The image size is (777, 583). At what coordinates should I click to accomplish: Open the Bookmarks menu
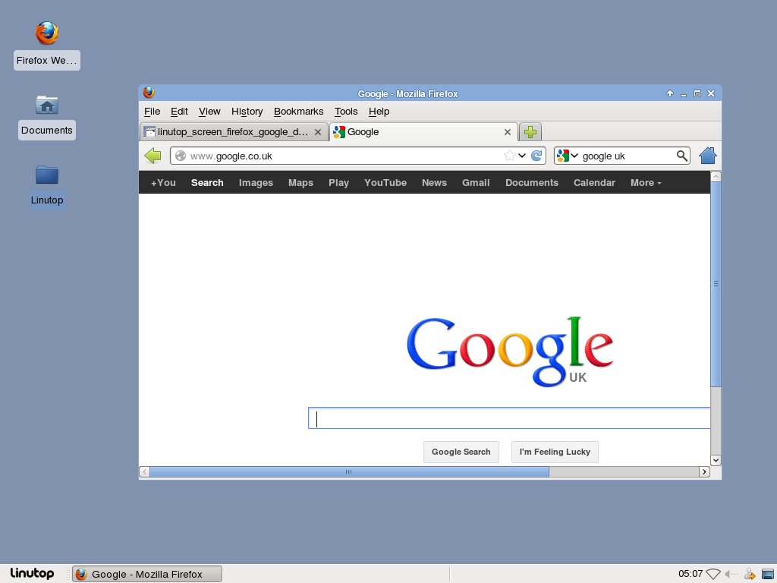coord(299,112)
